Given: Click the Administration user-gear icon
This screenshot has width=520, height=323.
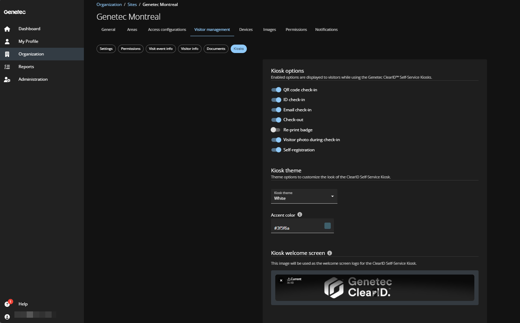Looking at the screenshot, I should [7, 79].
